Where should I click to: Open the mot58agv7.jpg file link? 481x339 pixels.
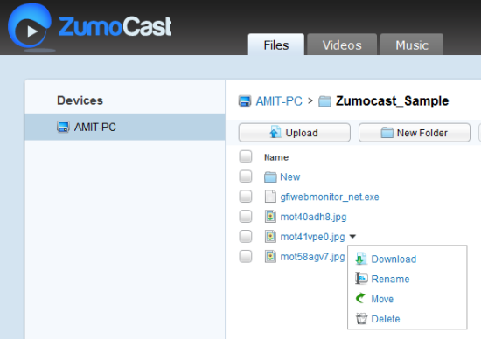click(312, 257)
